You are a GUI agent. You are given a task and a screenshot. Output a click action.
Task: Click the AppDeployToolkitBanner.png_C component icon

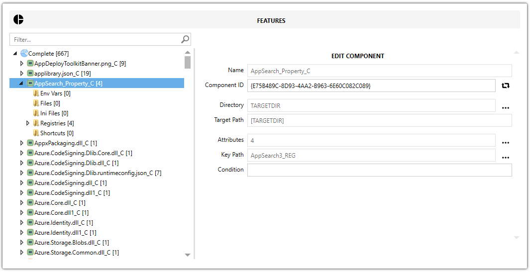30,64
